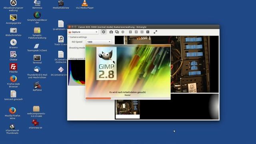Open the VLC Media Player desktop icon
This screenshot has width=256, height=144.
(x=84, y=4)
